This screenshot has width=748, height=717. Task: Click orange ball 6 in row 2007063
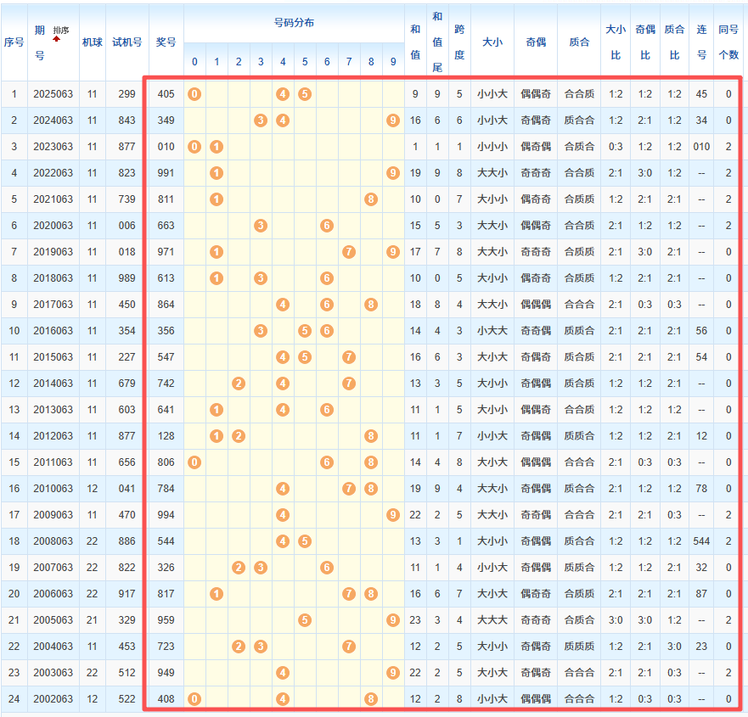[327, 568]
